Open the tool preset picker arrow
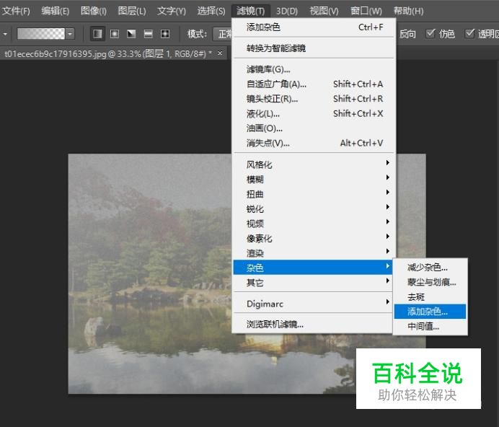Screen dimensions: 499x427 click(5, 34)
